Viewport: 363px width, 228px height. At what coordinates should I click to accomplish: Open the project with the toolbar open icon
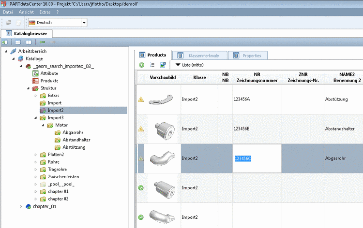click(9, 22)
